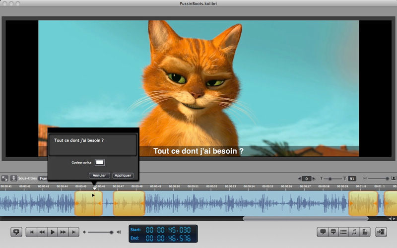The image size is (397, 248).
Task: Click Appliquer to apply subtitle changes
Action: [x=123, y=176]
